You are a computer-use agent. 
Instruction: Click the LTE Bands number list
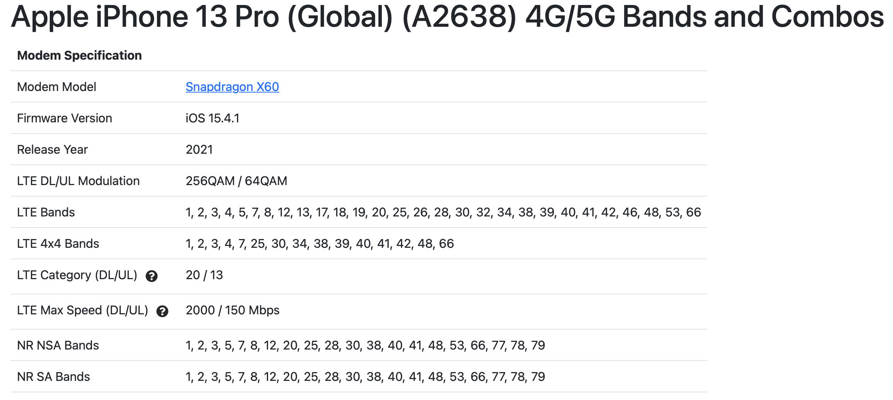coord(443,212)
